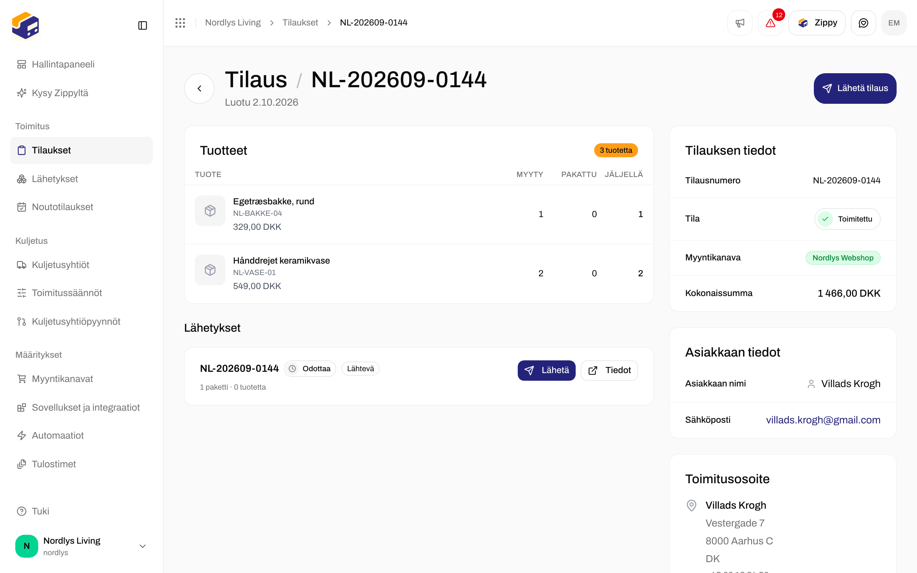Image resolution: width=917 pixels, height=573 pixels.
Task: Click Tilaukset in the breadcrumb
Action: click(300, 23)
